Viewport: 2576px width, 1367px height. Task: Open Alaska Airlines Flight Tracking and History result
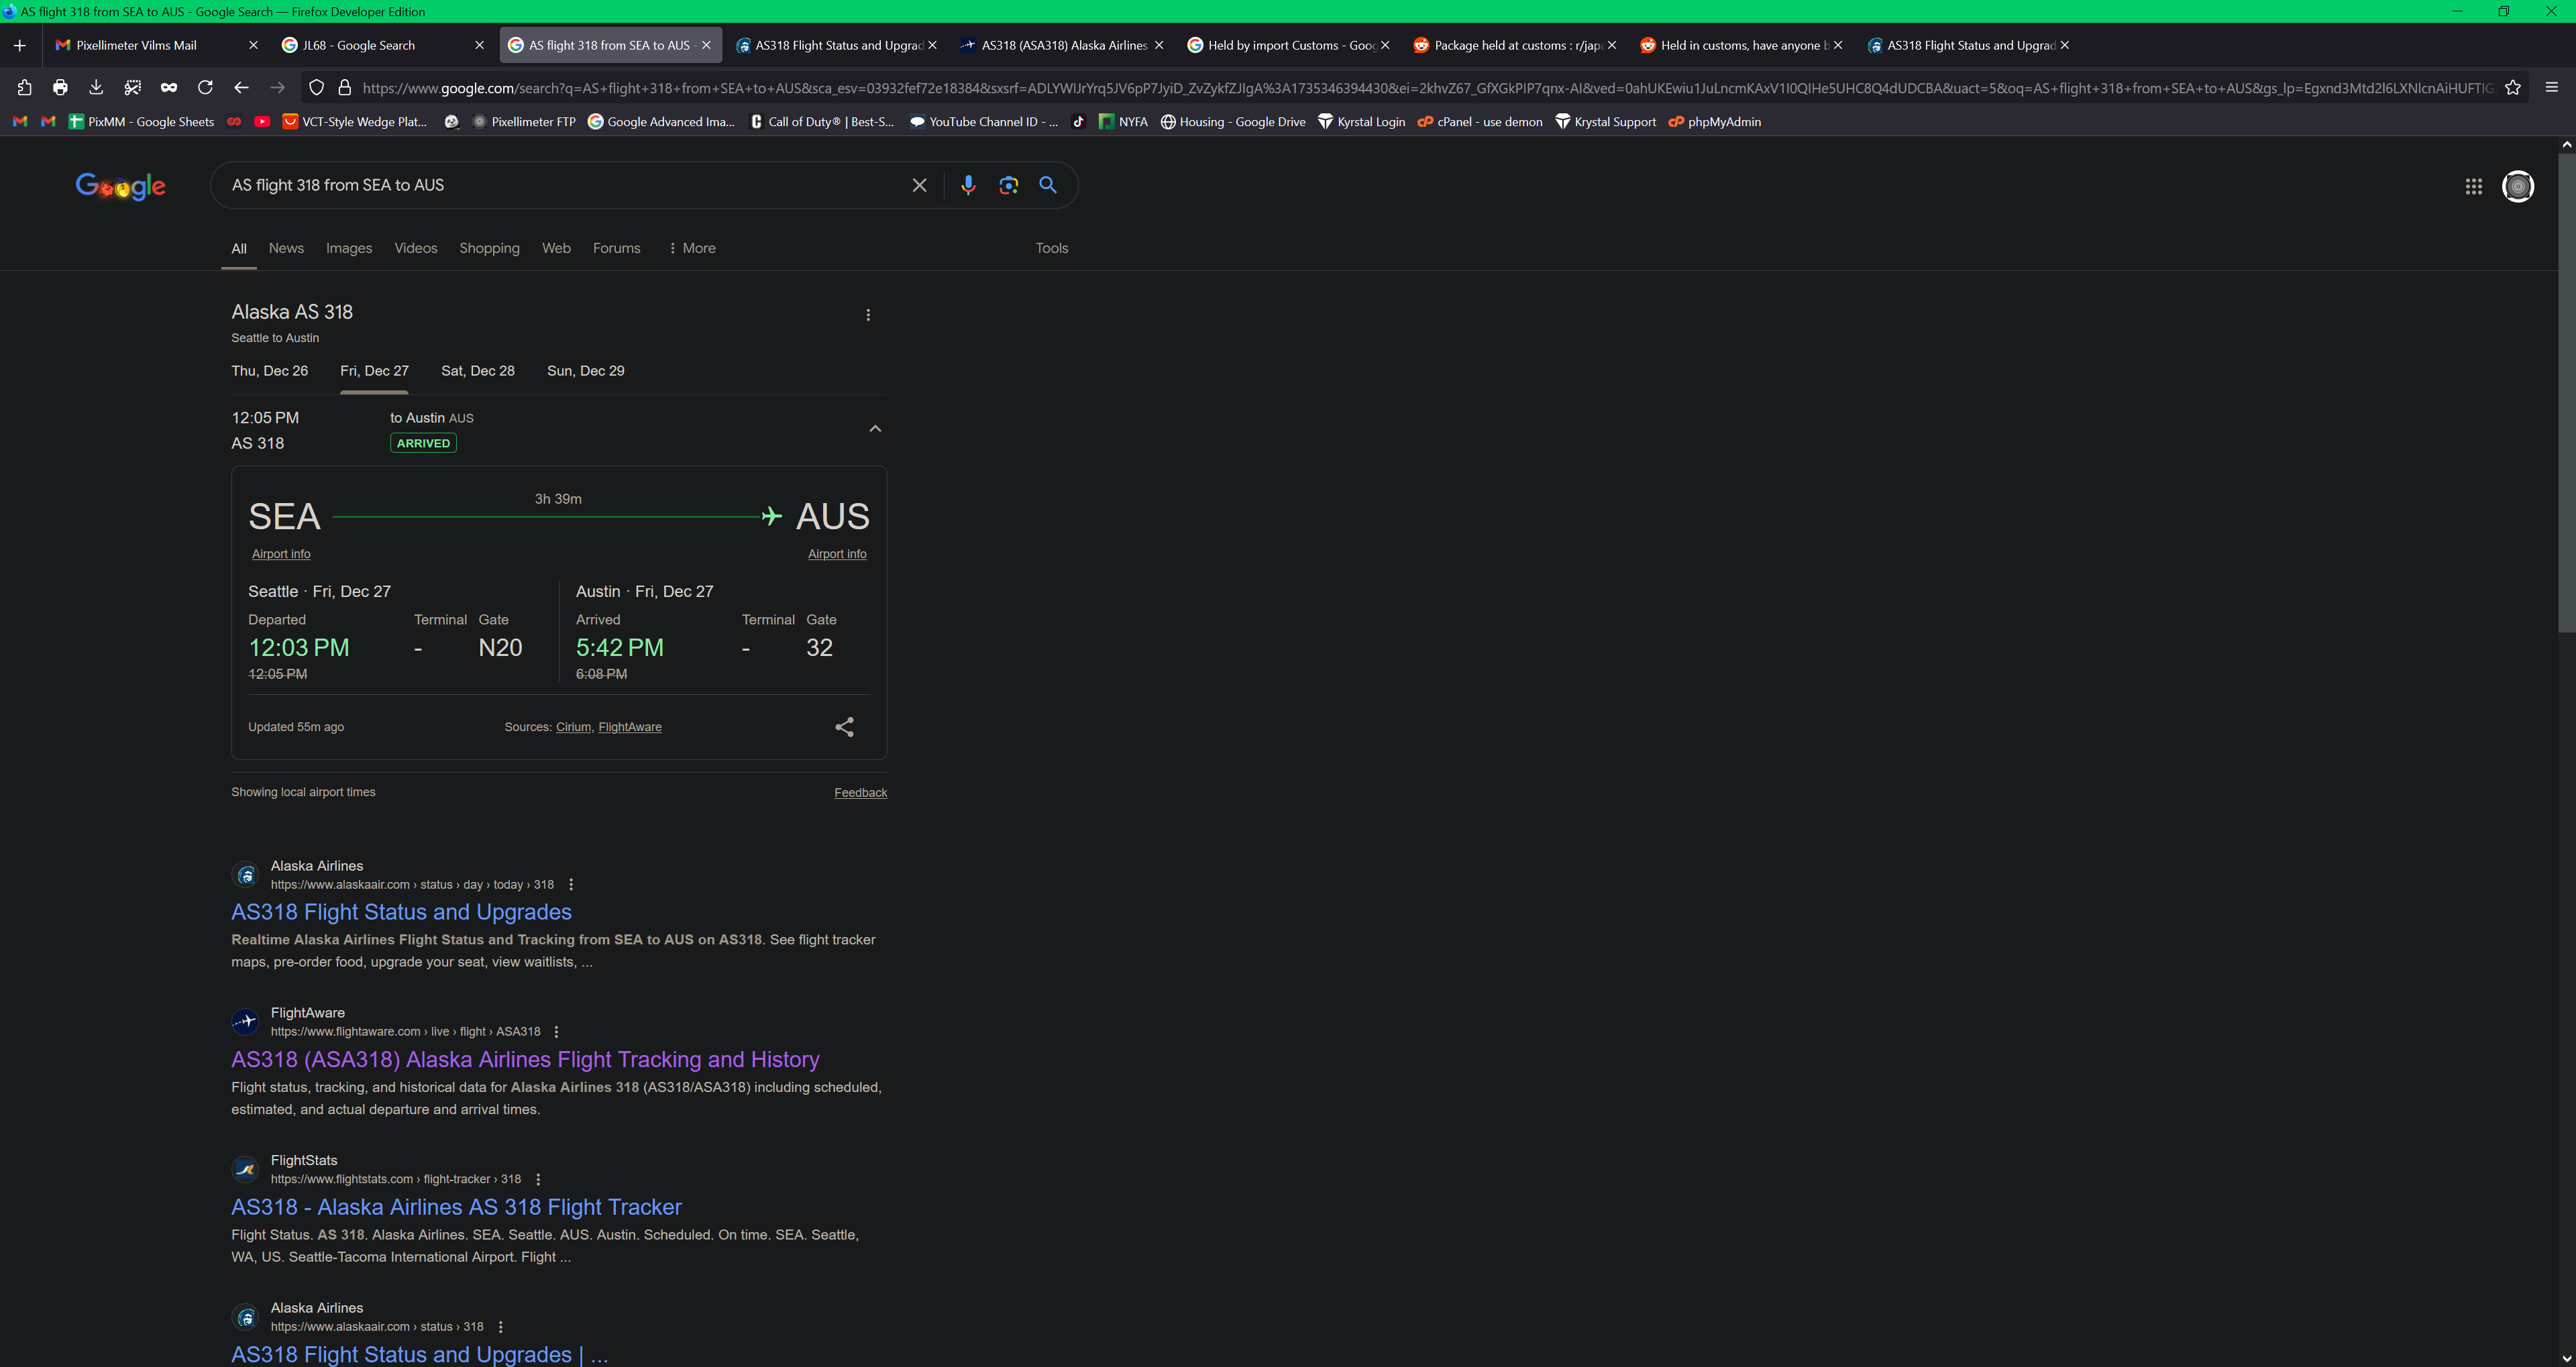point(525,1060)
